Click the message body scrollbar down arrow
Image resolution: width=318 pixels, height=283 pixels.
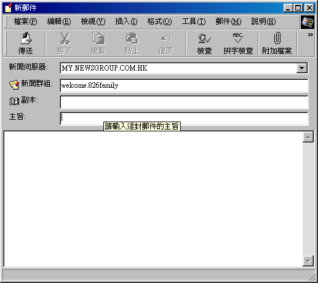point(308,261)
